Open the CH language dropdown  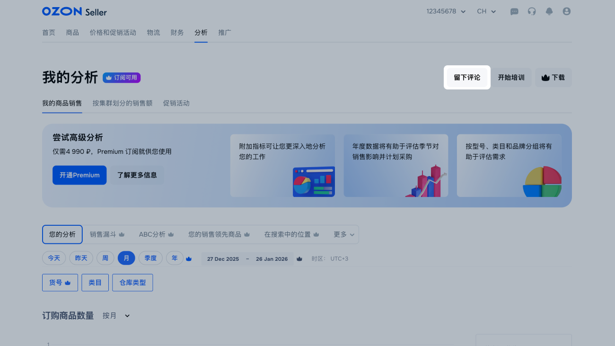tap(486, 11)
